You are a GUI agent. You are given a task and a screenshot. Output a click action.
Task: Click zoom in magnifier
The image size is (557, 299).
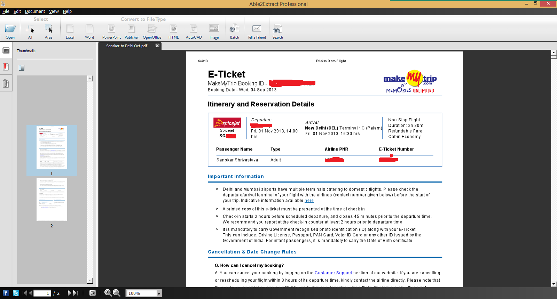click(x=108, y=293)
